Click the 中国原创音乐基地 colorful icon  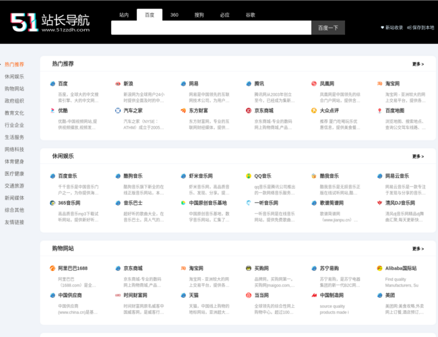click(183, 203)
